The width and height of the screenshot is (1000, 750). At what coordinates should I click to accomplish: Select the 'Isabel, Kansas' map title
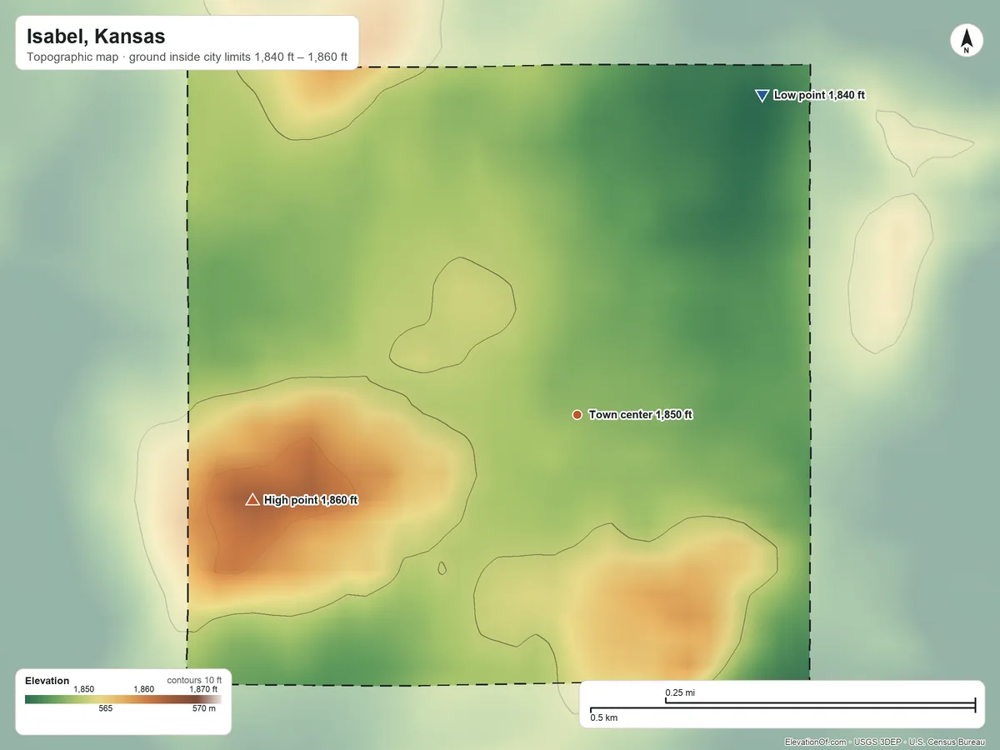(x=96, y=37)
